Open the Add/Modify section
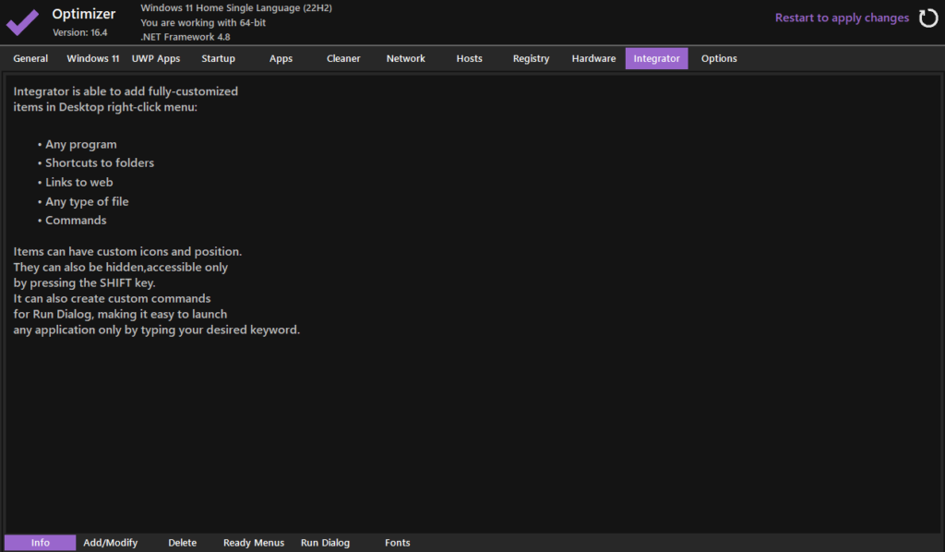Viewport: 945px width, 552px height. tap(111, 543)
